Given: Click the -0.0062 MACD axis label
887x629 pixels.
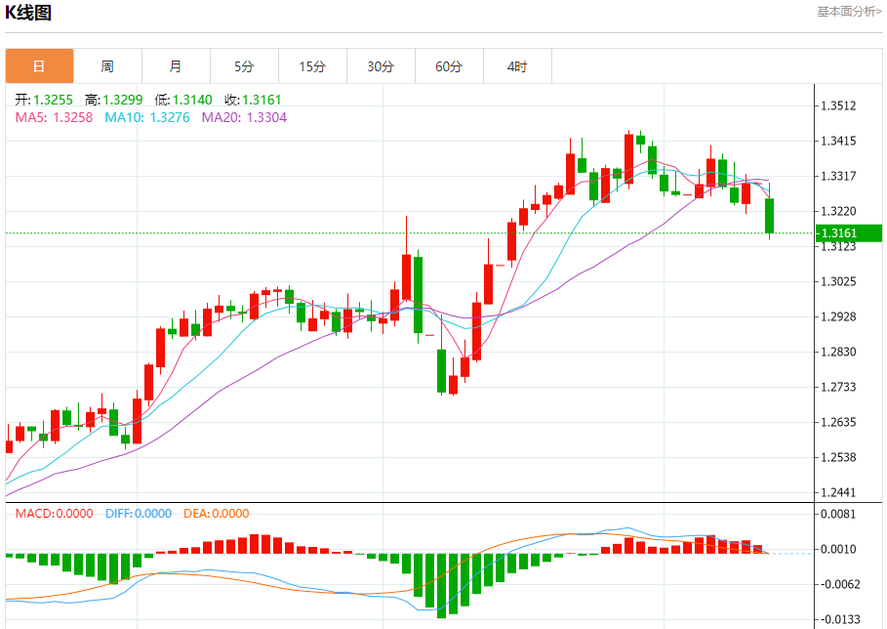Looking at the screenshot, I should click(840, 584).
